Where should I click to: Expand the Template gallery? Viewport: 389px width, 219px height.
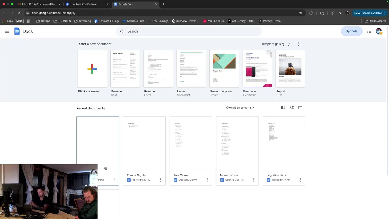(x=276, y=44)
